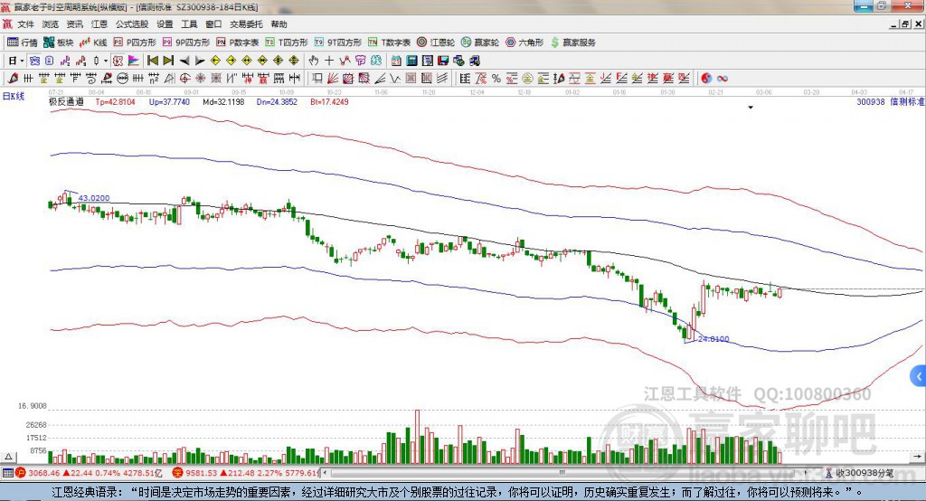Click the 300938 stock code label

pyautogui.click(x=871, y=101)
